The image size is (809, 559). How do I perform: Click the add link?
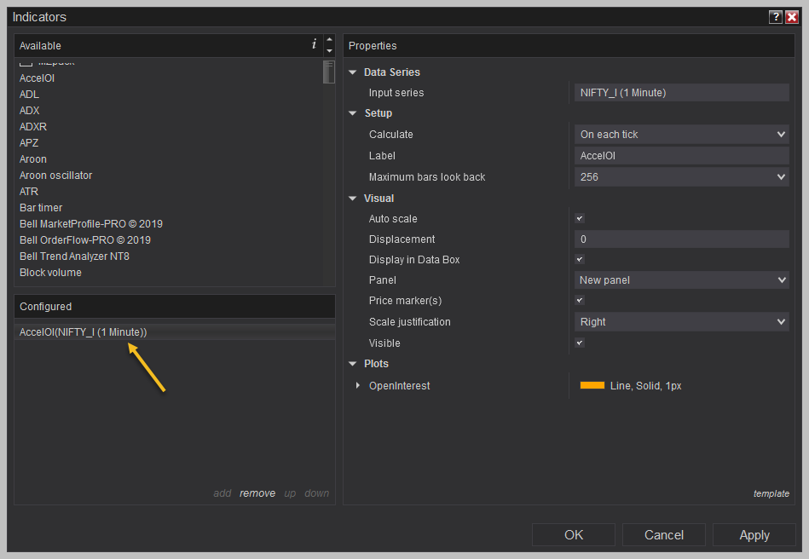click(222, 493)
